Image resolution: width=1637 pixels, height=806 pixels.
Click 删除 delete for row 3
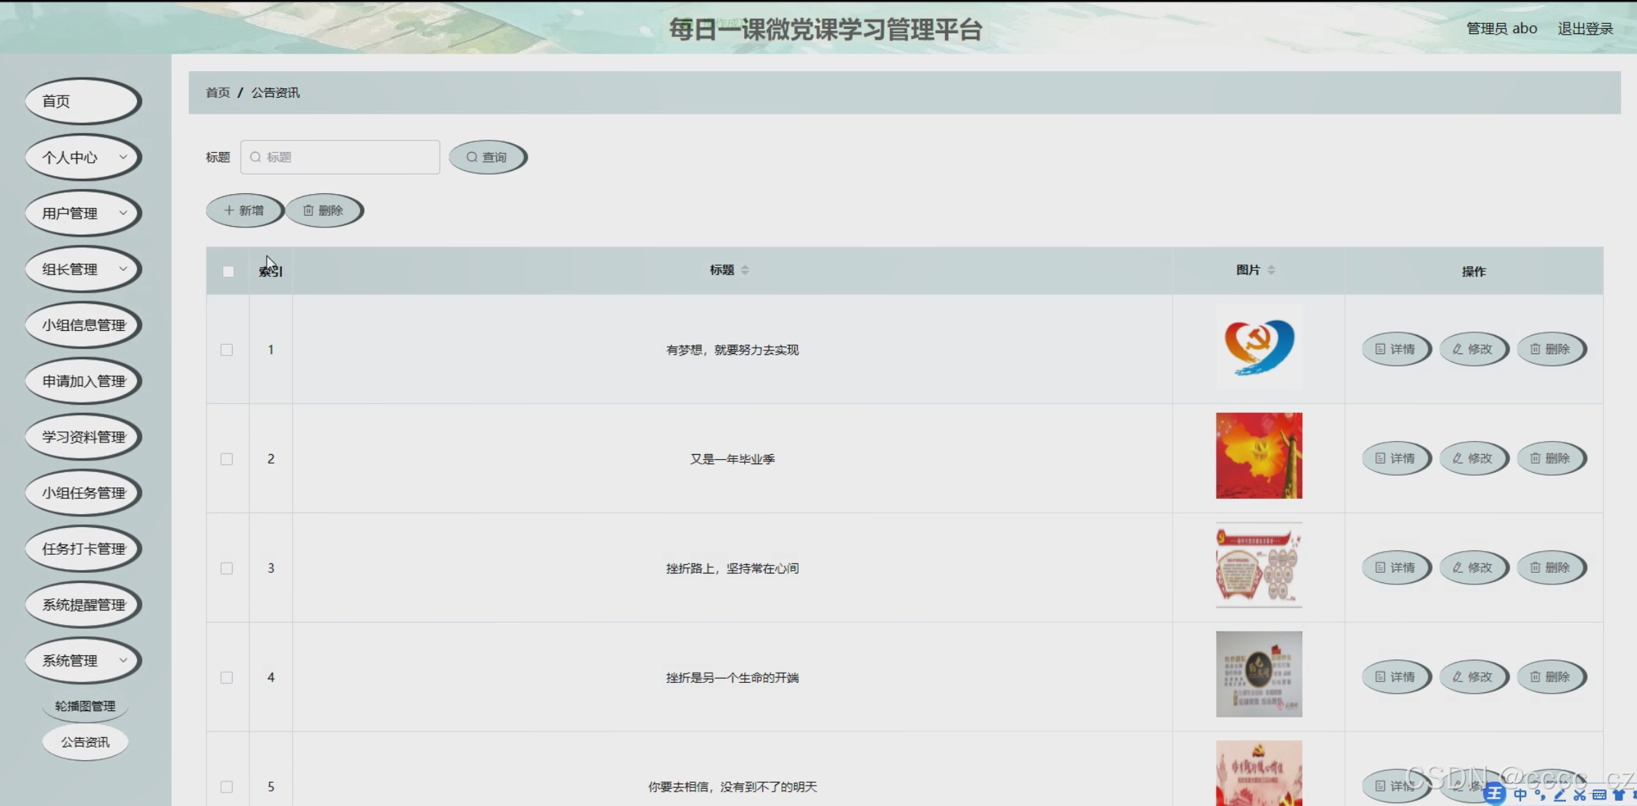1551,568
